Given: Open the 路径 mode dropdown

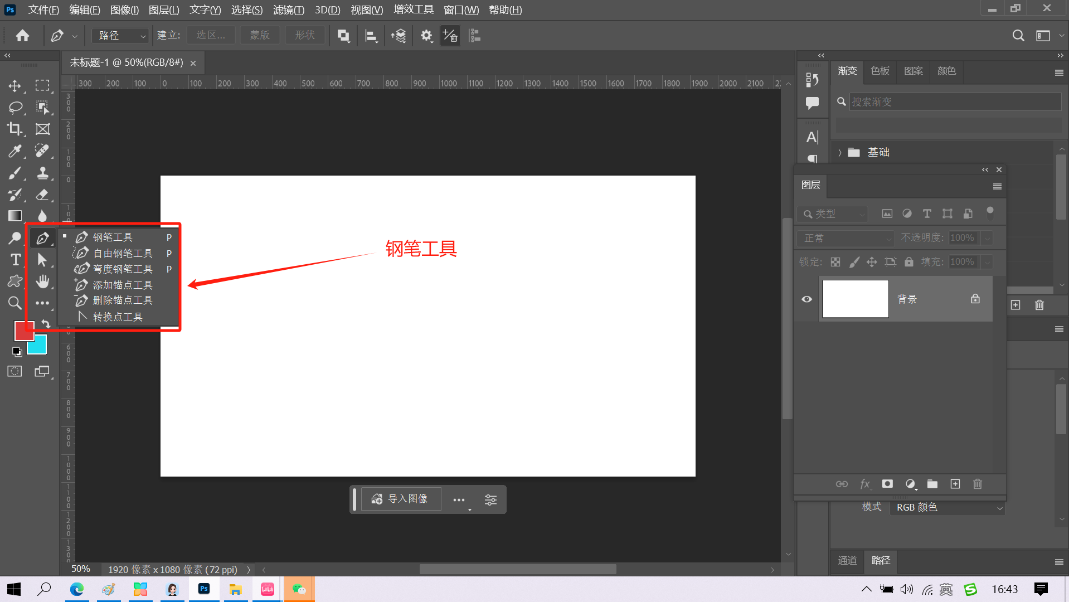Looking at the screenshot, I should [x=121, y=36].
